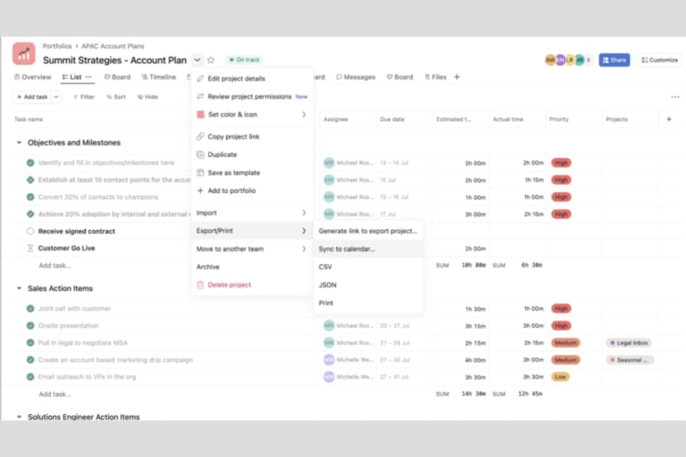The height and width of the screenshot is (457, 686).
Task: Click Michelle assignee avatar on Create marketing campaign
Action: point(329,360)
